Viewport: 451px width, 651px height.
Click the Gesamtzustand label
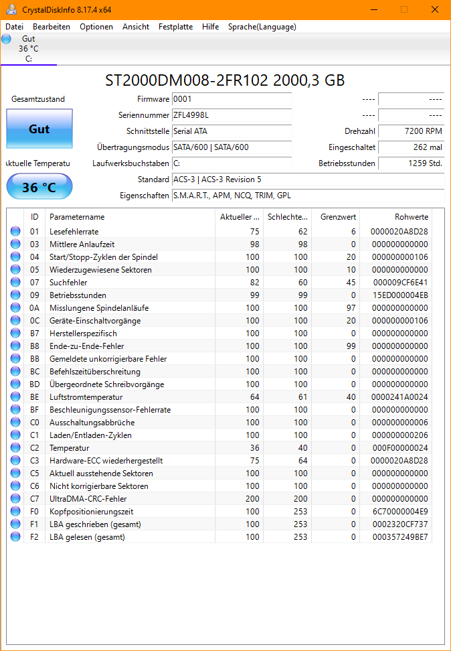[38, 99]
